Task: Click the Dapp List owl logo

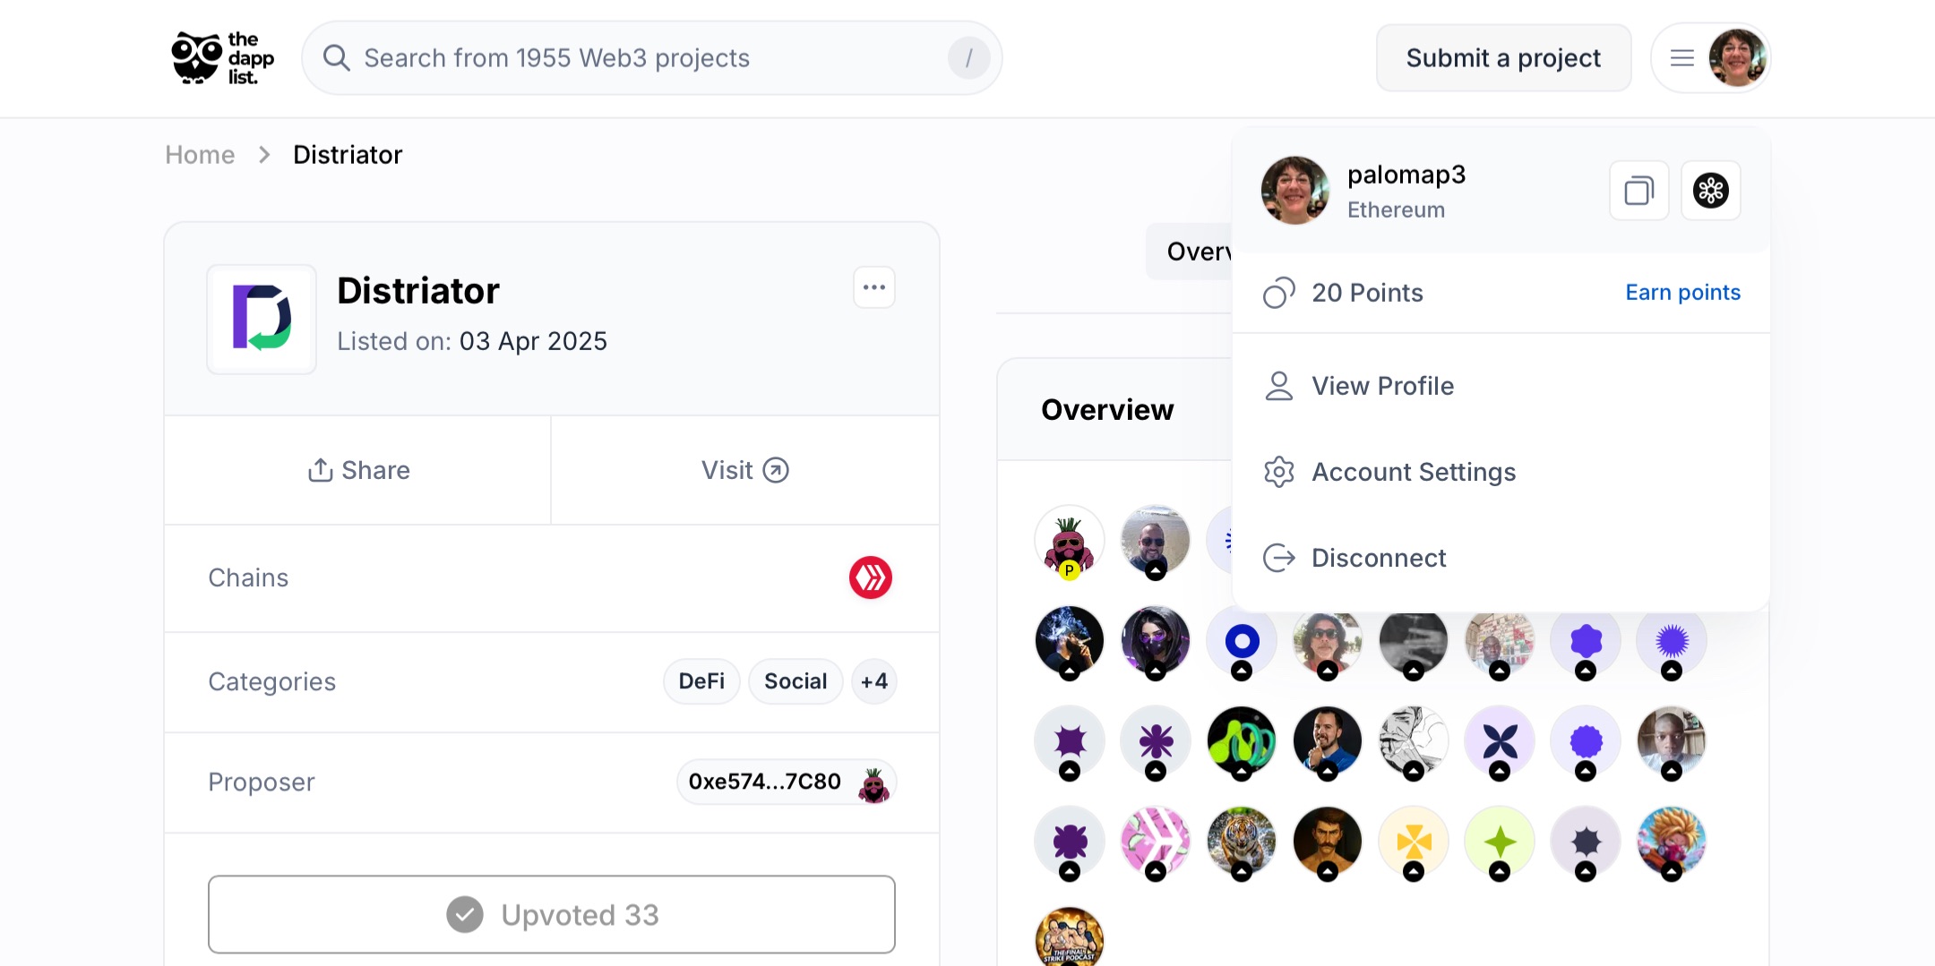Action: click(222, 58)
